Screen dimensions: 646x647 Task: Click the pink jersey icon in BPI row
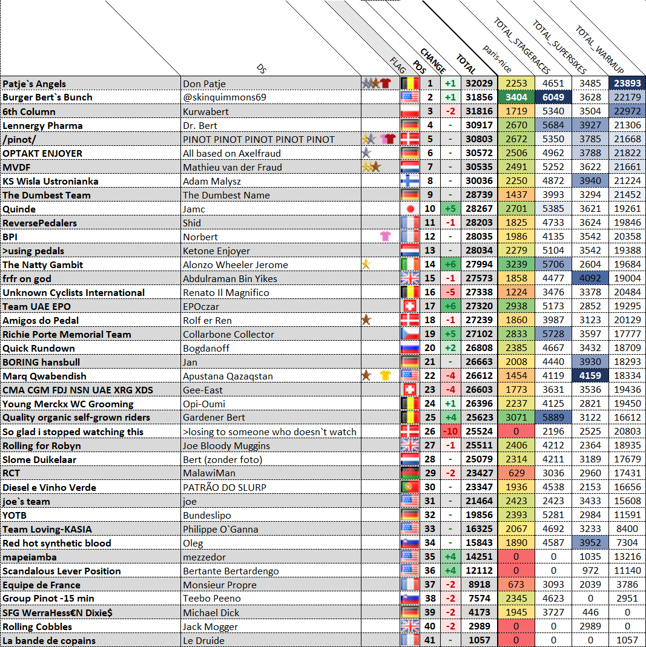point(385,237)
